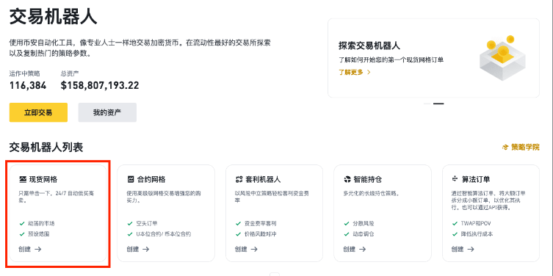The height and width of the screenshot is (276, 553).
Task: Open 了解更多 link in the banner
Action: [355, 72]
